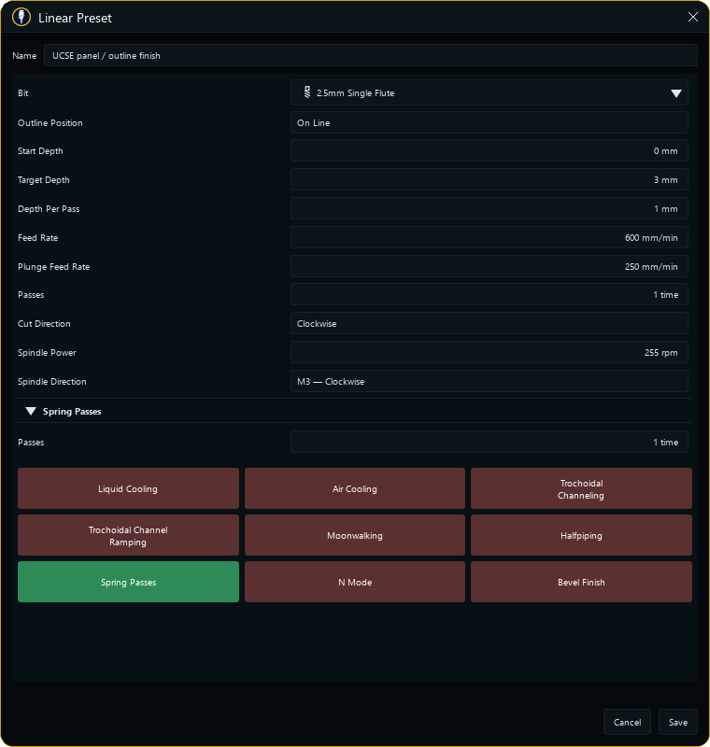
Task: Click the Depth Per Pass label
Action: click(x=49, y=208)
